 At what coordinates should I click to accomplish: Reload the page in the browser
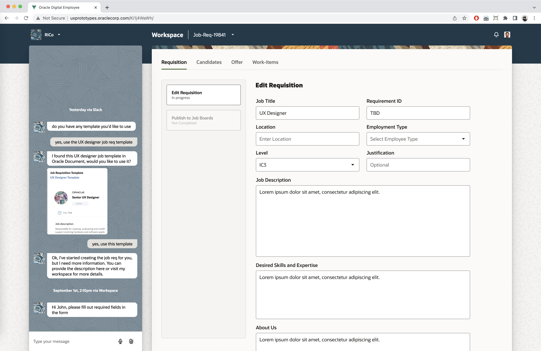pos(26,18)
